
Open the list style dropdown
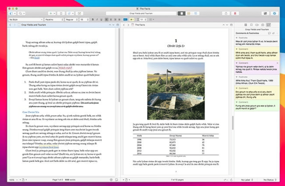pyautogui.click(x=152, y=19)
